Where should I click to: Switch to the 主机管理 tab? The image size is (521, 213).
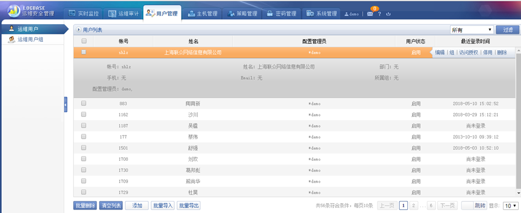pyautogui.click(x=203, y=14)
